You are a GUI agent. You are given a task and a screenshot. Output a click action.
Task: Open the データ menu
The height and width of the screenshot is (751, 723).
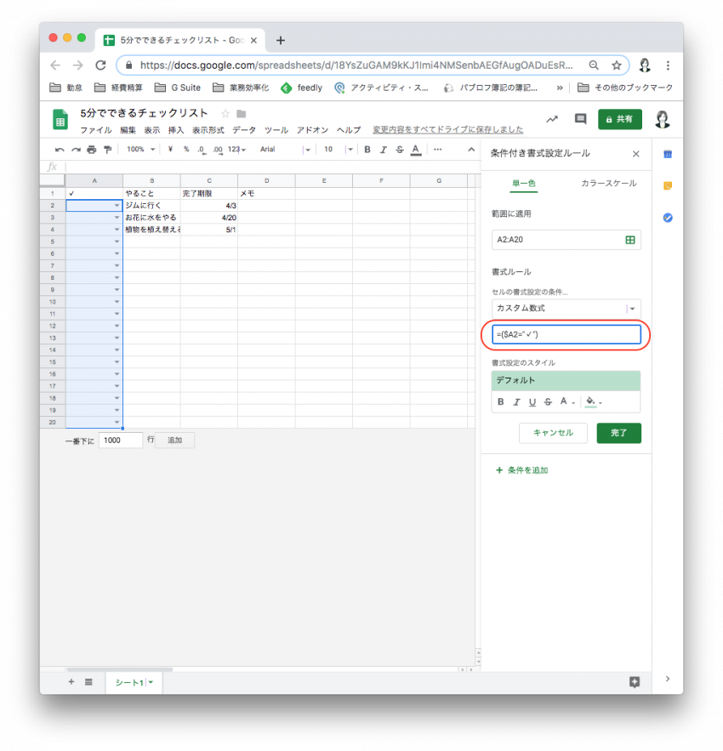coord(243,130)
